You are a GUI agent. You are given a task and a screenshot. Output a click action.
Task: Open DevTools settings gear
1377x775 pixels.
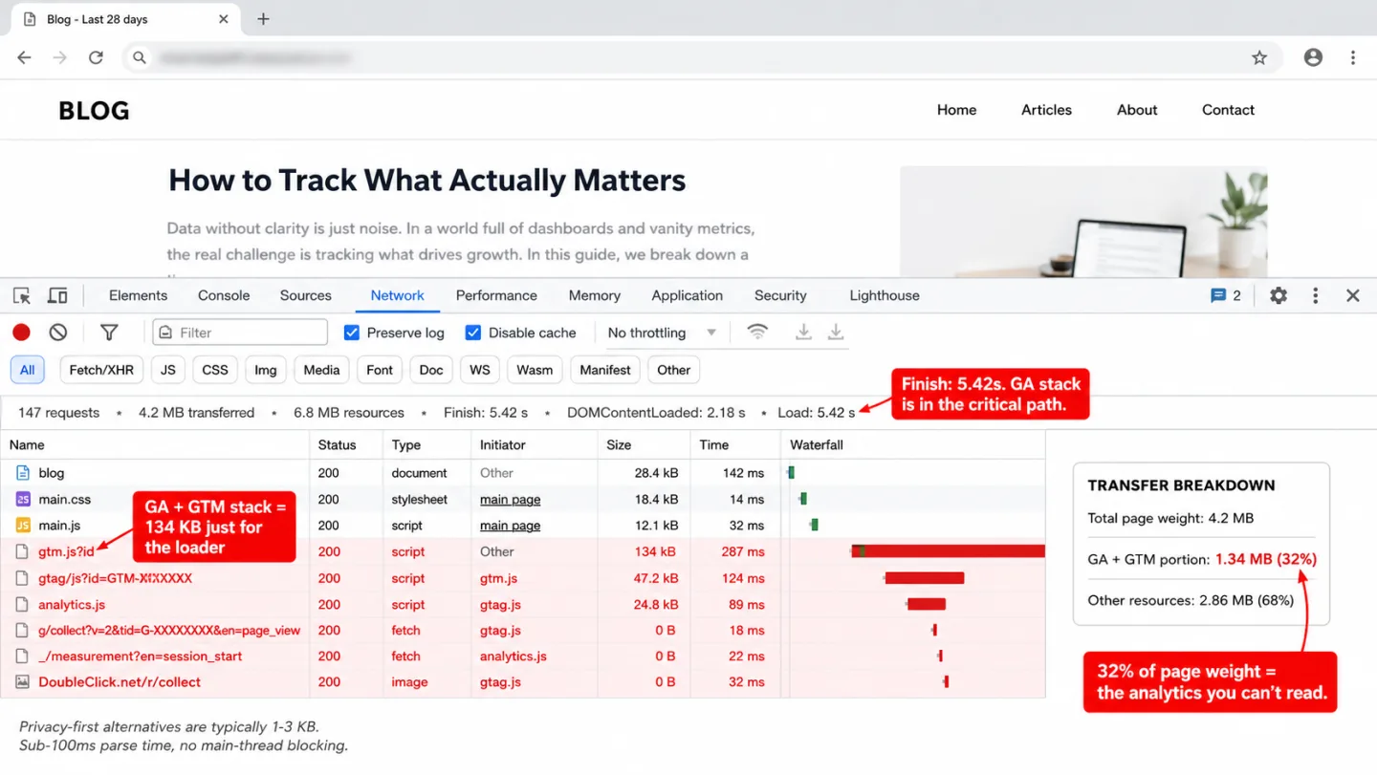pyautogui.click(x=1279, y=296)
